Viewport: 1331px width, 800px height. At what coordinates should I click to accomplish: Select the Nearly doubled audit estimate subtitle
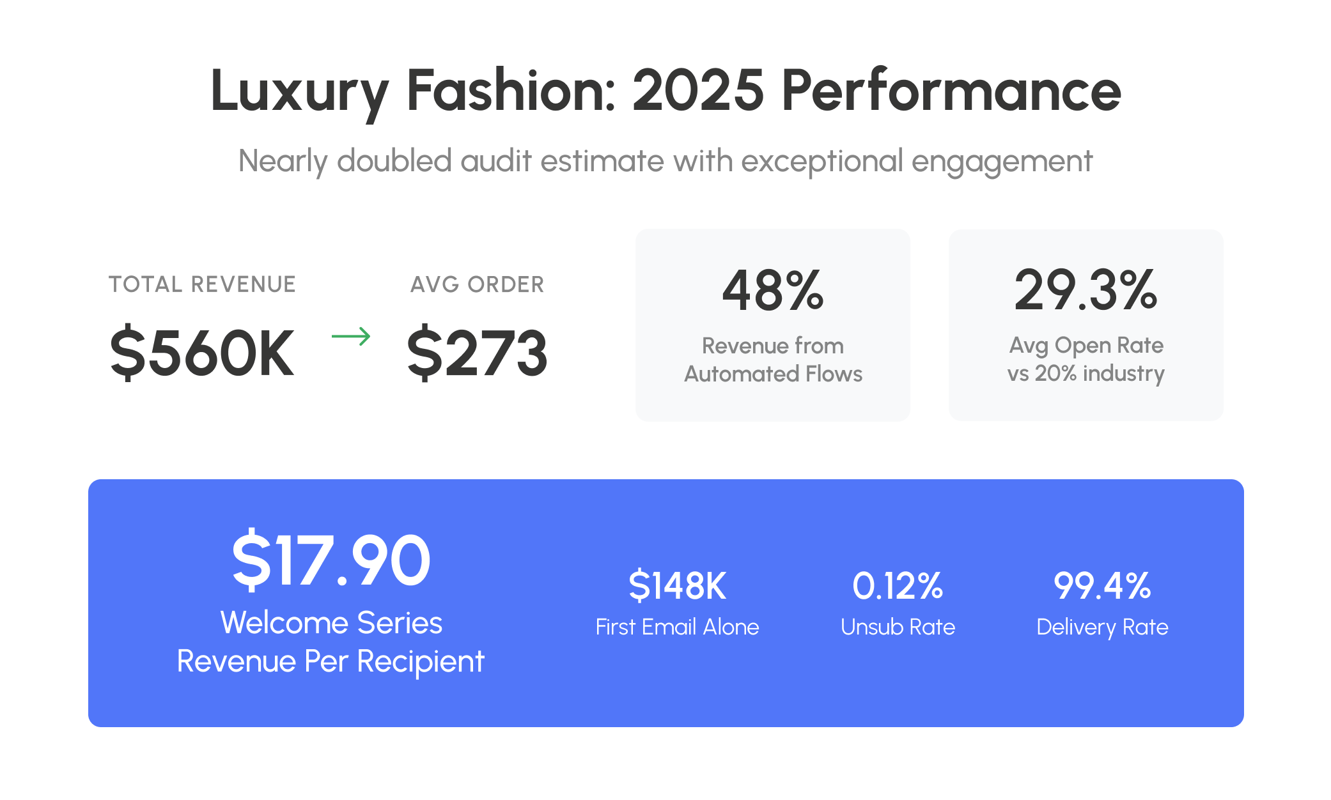(x=665, y=160)
